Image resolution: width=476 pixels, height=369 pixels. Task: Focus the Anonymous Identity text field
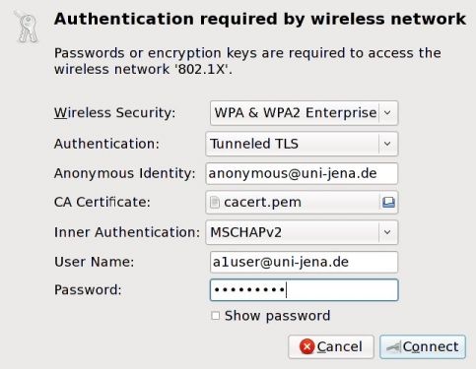pos(302,173)
